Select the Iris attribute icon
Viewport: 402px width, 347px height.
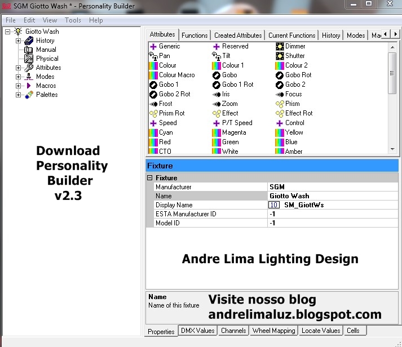point(217,95)
